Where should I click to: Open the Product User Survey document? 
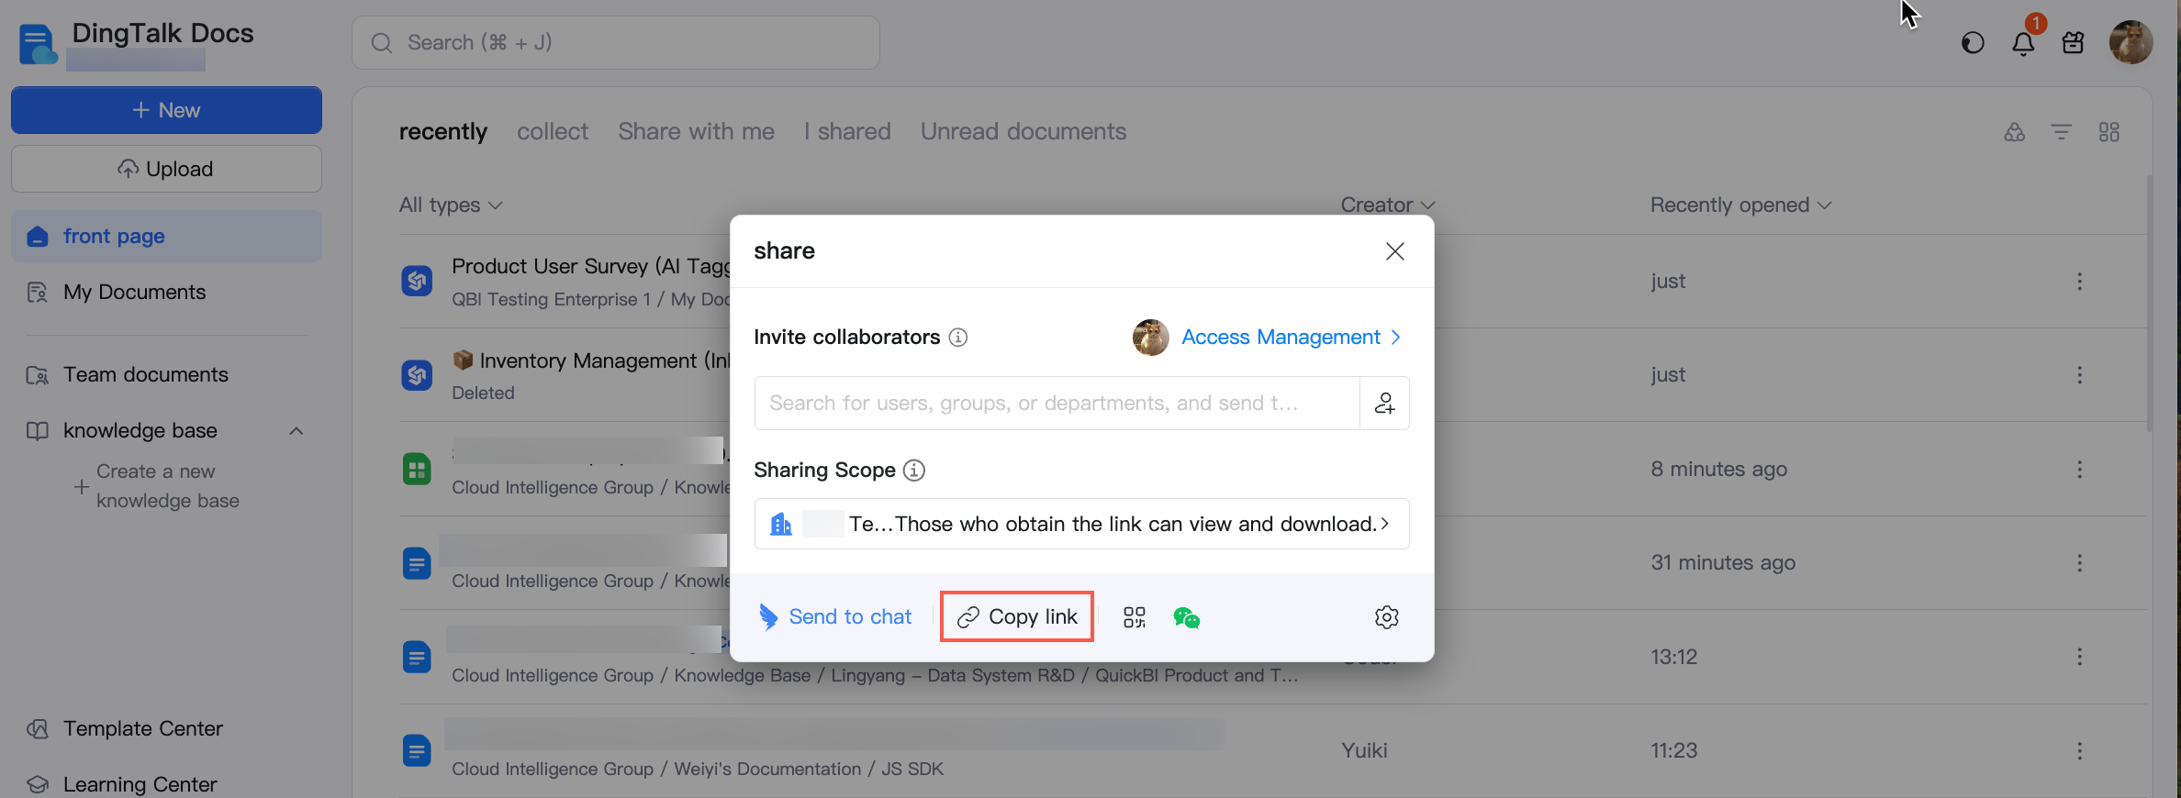(591, 267)
